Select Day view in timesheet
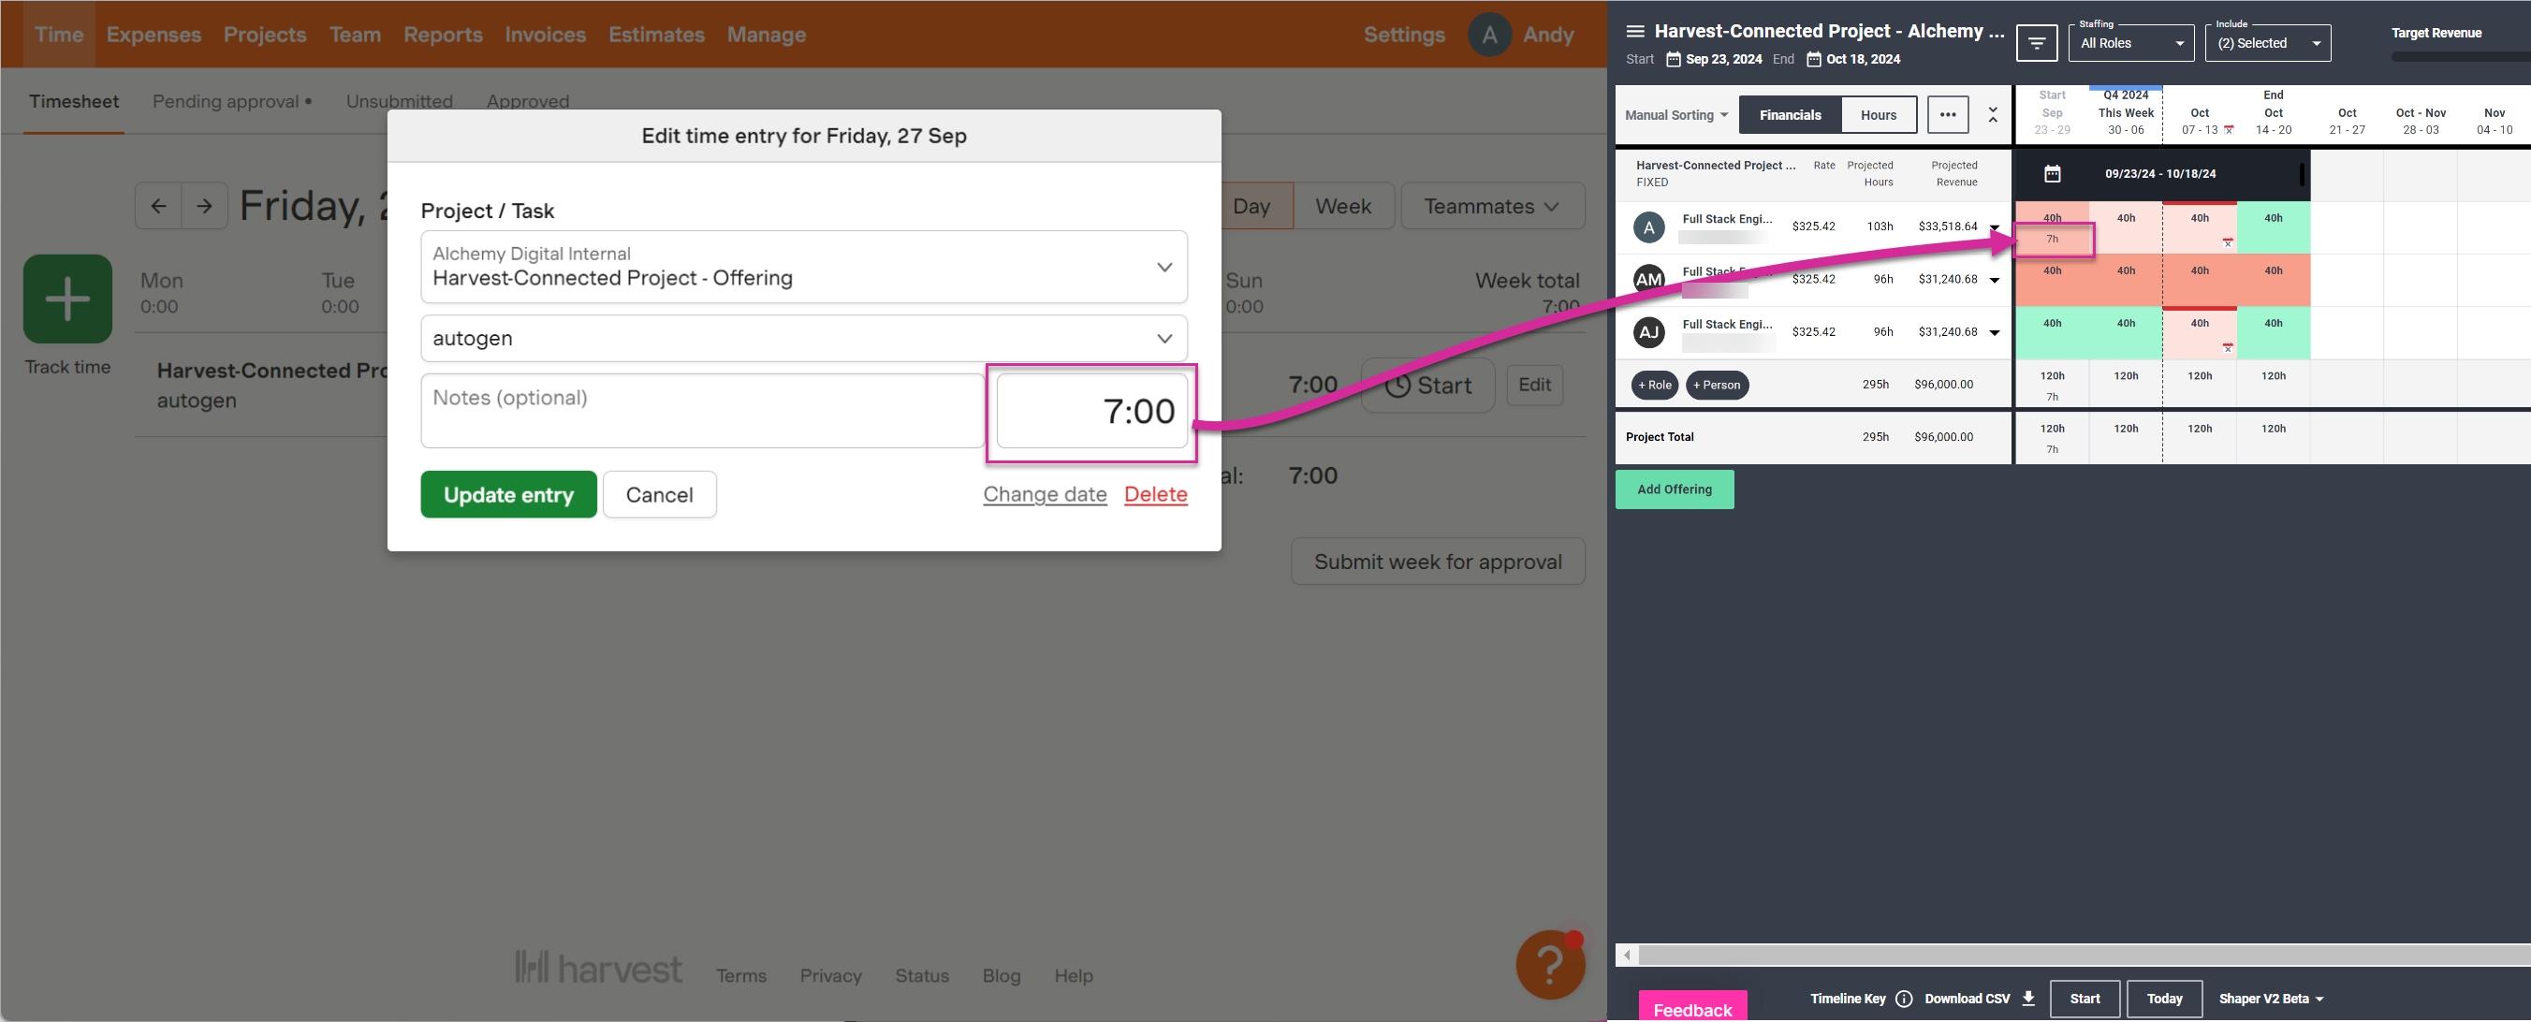The image size is (2531, 1022). 1251,206
